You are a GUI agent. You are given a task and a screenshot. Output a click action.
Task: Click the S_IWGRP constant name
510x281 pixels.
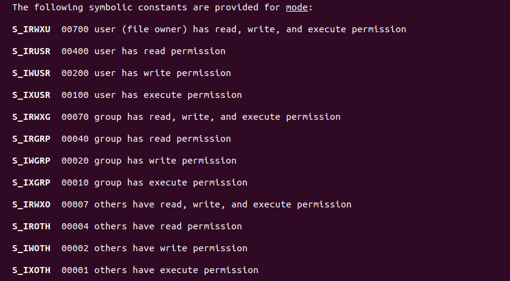[x=32, y=161]
